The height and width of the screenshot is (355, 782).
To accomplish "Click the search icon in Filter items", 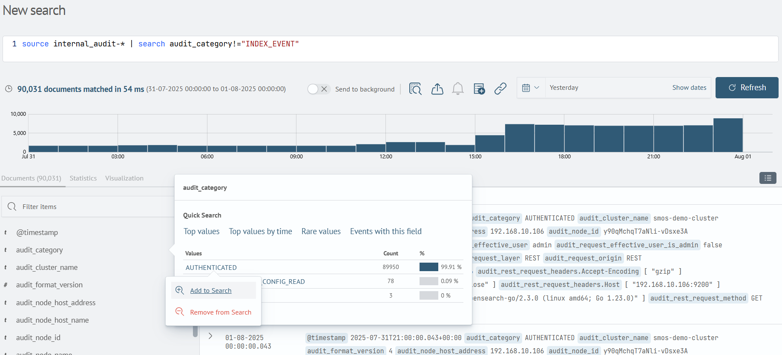I will coord(12,206).
